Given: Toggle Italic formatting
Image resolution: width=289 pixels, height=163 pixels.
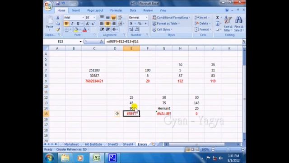Looking at the screenshot, I should tap(72, 24).
